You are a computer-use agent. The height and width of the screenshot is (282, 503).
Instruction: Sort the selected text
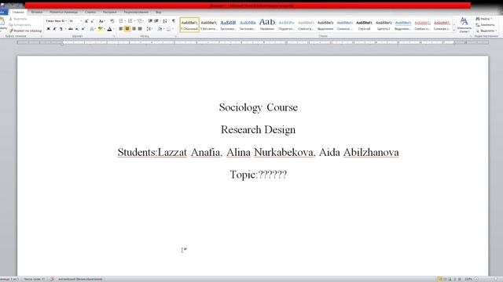pos(165,21)
